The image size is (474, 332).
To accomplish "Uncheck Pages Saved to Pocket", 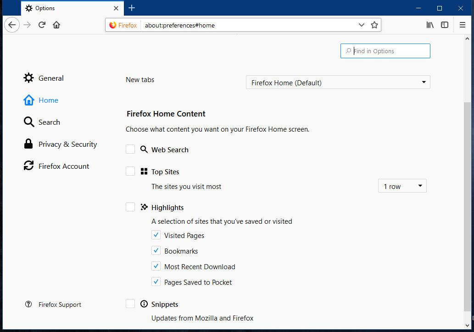I will (x=156, y=282).
